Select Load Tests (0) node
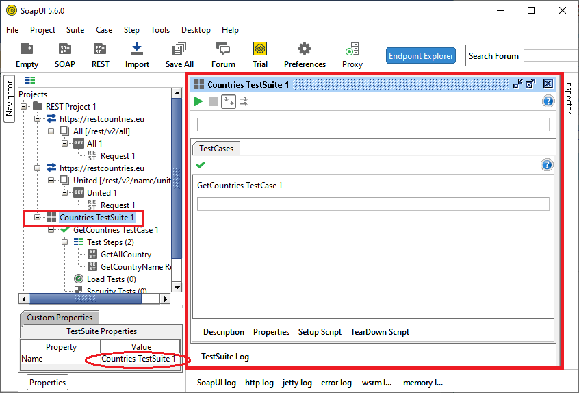This screenshot has width=579, height=393. tap(111, 279)
